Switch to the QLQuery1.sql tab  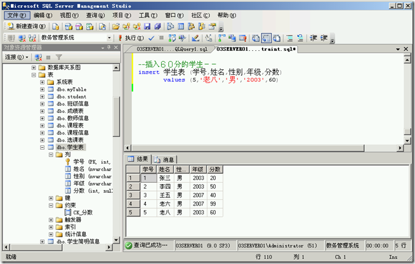point(171,49)
